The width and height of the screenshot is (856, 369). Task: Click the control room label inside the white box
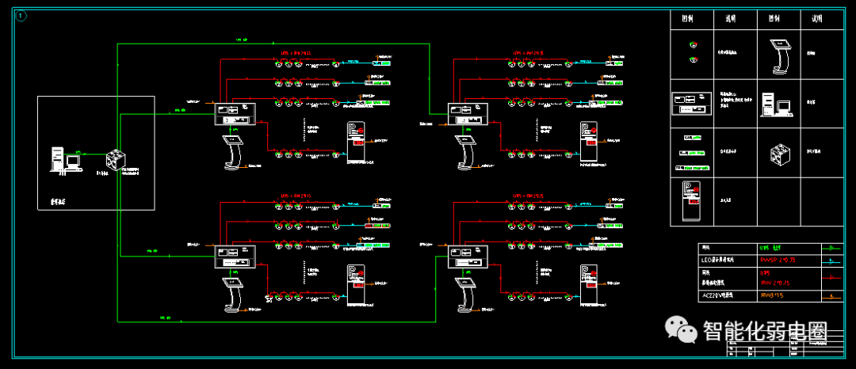[x=57, y=202]
